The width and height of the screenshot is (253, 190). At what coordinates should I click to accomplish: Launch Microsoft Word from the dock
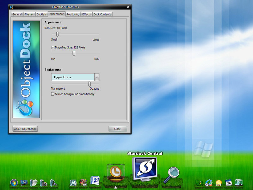(95, 180)
